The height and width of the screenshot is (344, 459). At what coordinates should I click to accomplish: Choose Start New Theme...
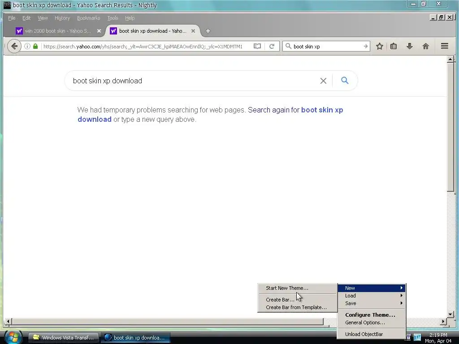point(298,288)
